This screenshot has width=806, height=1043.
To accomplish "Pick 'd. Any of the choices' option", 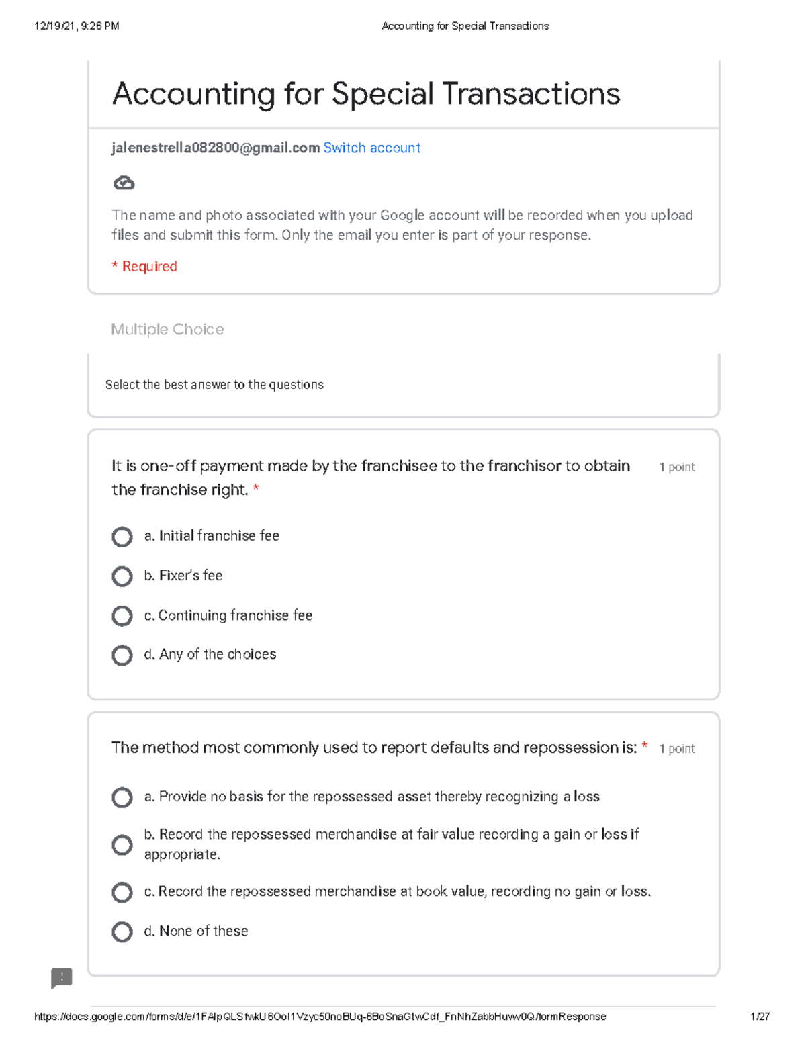I will click(122, 655).
